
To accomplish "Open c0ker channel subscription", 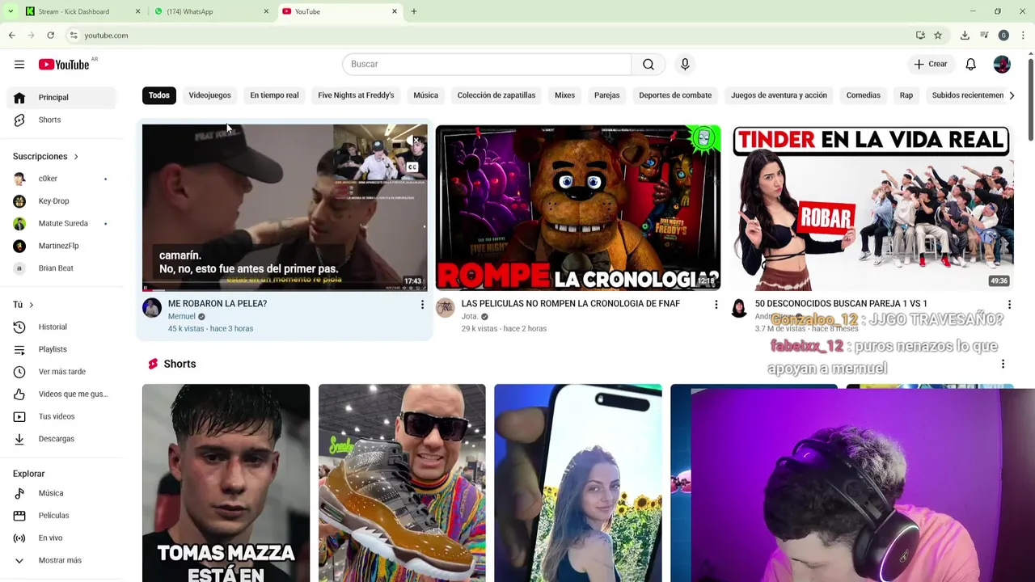I will click(x=63, y=179).
